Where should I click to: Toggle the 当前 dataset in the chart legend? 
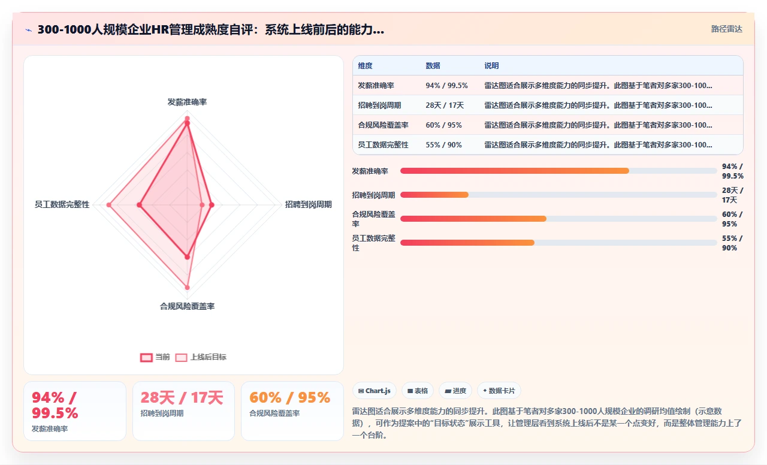[x=155, y=357]
